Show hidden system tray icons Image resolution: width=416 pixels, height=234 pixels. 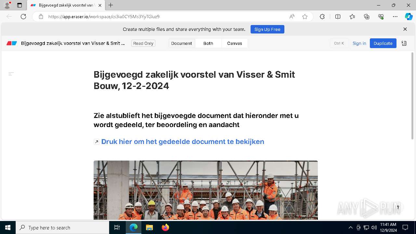click(350, 227)
